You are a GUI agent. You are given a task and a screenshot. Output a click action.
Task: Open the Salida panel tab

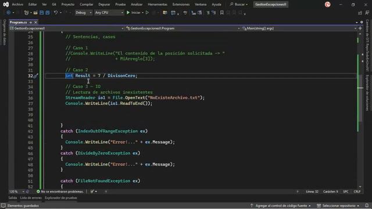(x=13, y=198)
